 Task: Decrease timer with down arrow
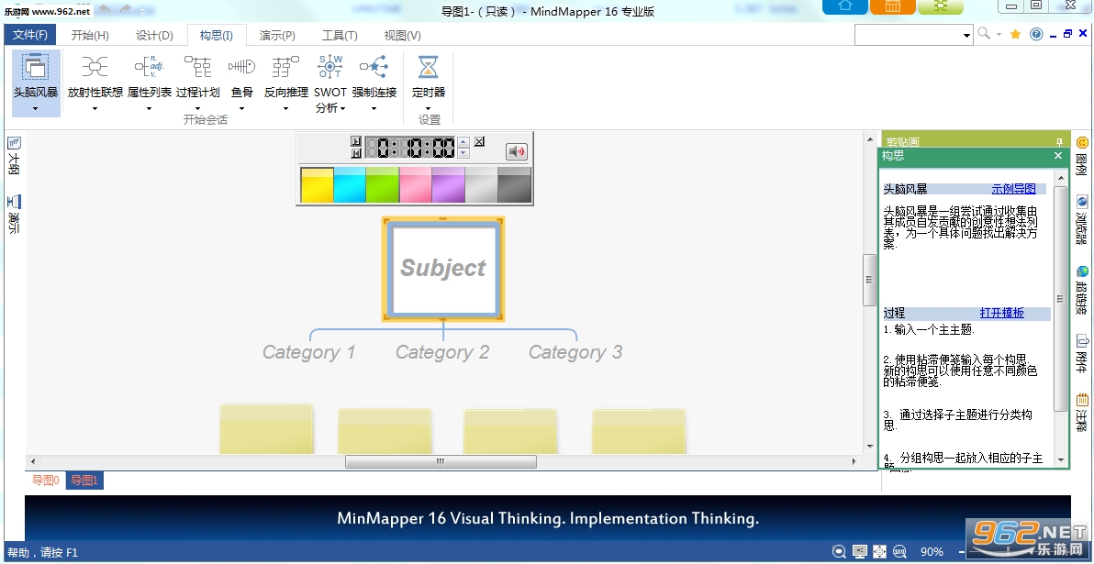click(463, 152)
